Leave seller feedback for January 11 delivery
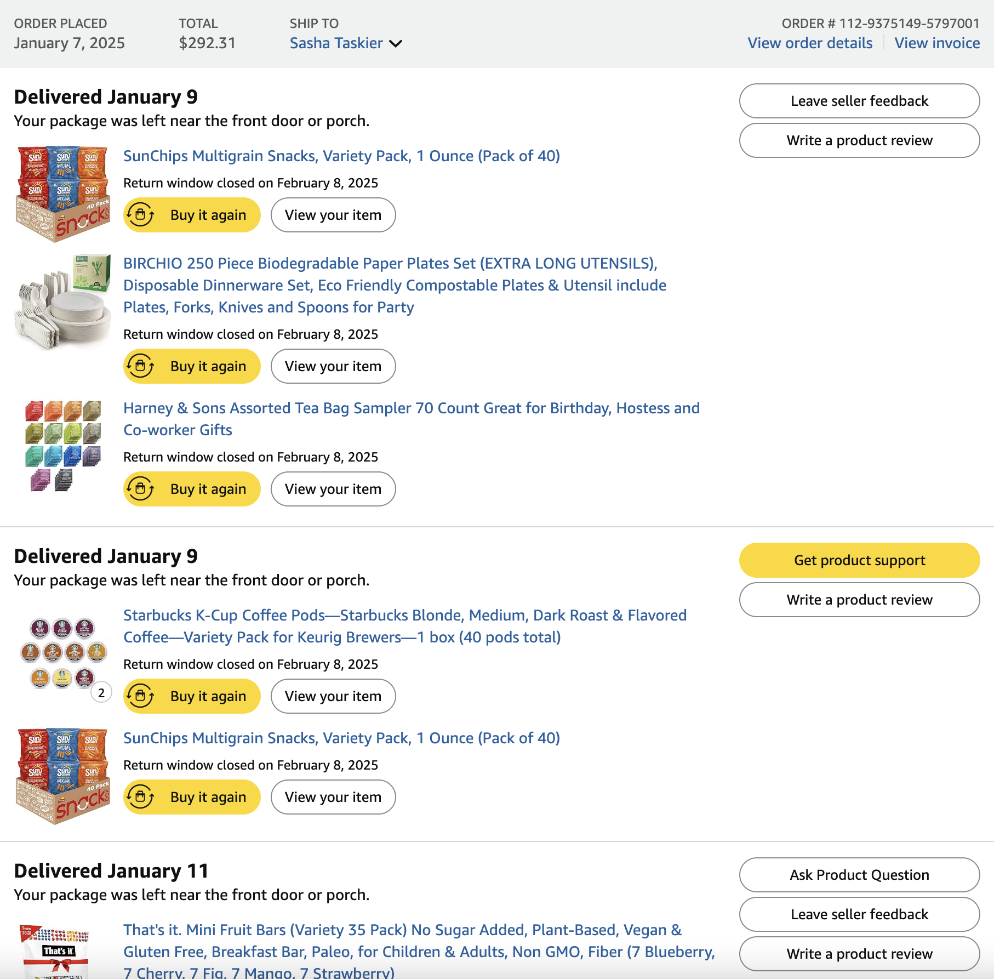 coord(859,914)
